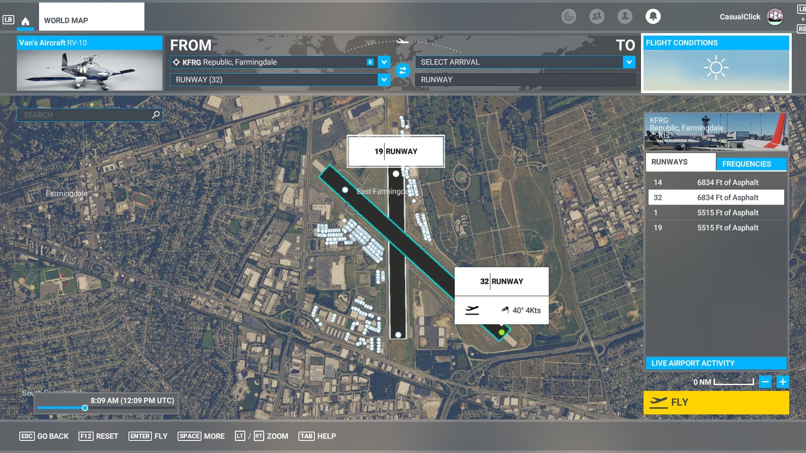Select runway 1 in the list
Screen dimensions: 806x453
716,213
